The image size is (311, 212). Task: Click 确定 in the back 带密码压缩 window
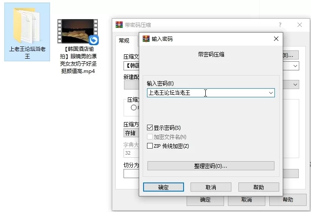[x=205, y=201]
